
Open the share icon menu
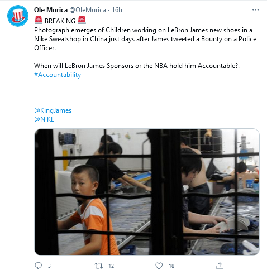[220, 266]
